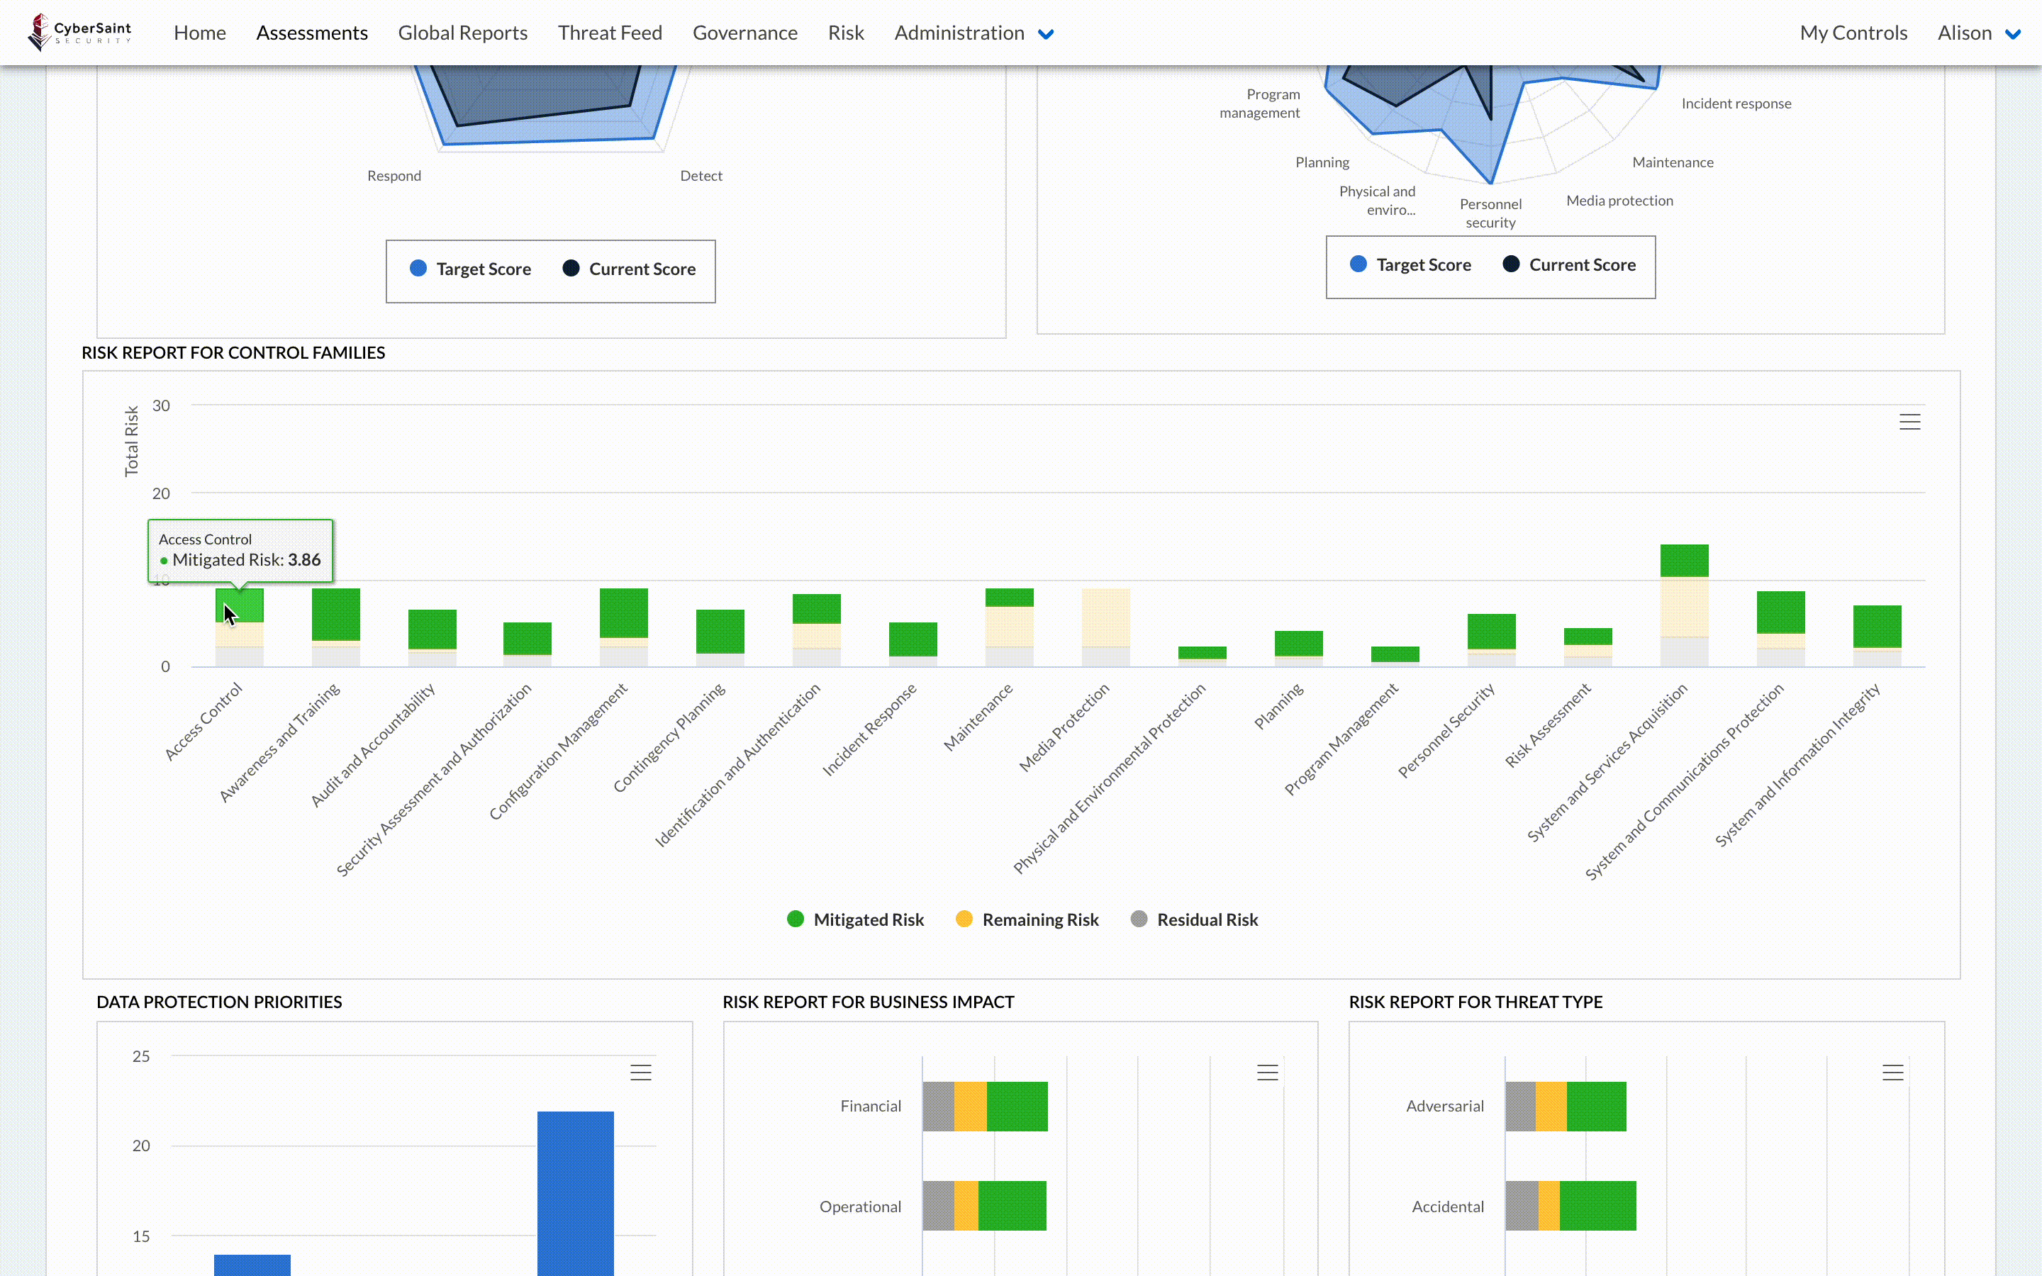Open the Threat Feed page
This screenshot has height=1276, width=2042.
pos(610,33)
